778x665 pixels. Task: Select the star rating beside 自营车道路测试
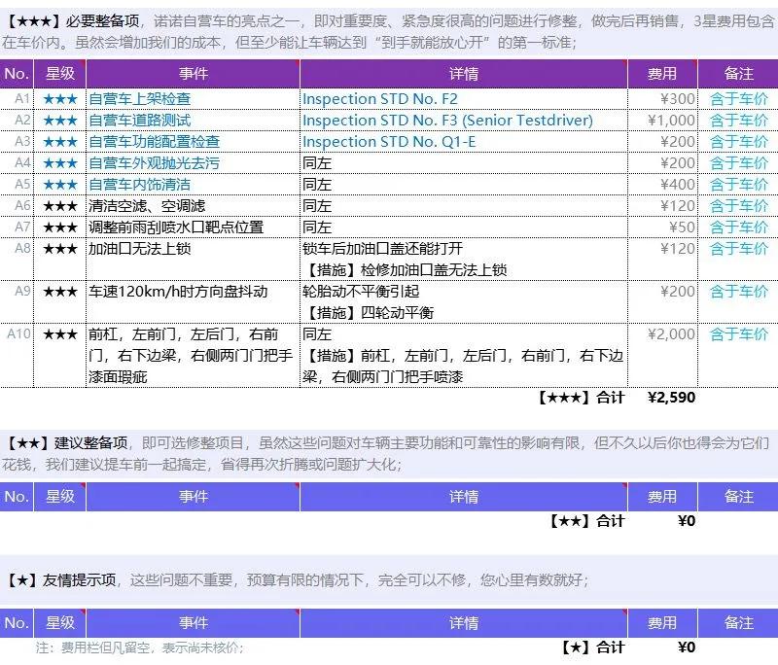click(x=60, y=120)
